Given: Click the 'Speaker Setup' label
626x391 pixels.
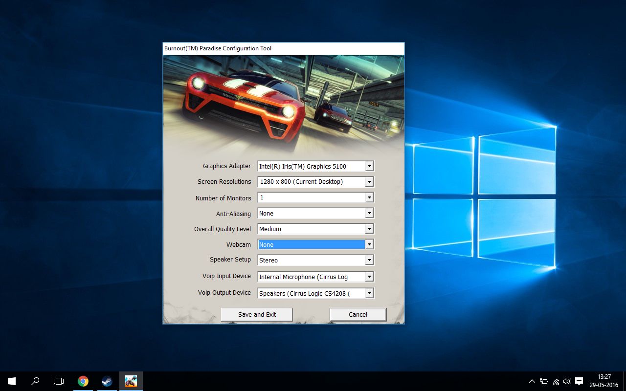Looking at the screenshot, I should point(230,260).
